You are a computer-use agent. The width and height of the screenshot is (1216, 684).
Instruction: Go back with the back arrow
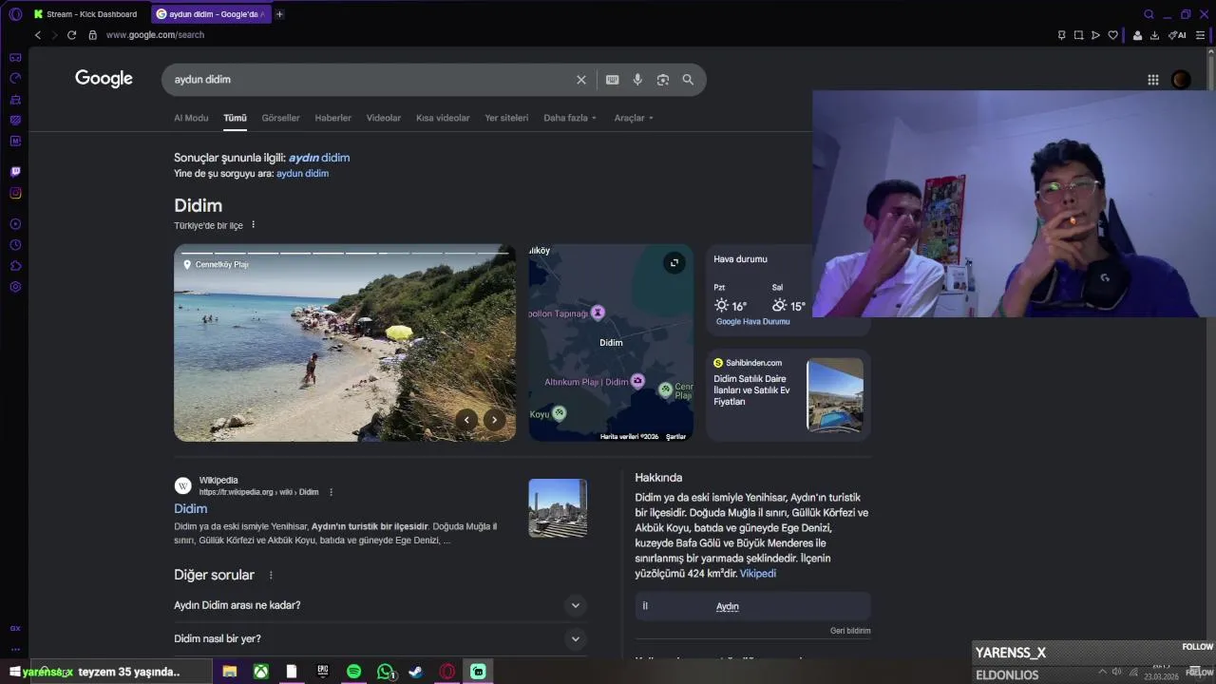click(x=38, y=35)
